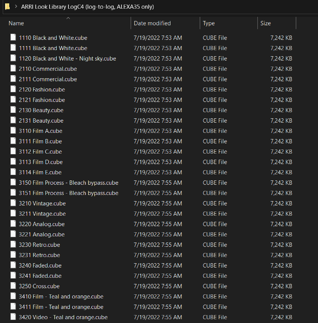Select file name 3110 Film A.cube
The image size is (318, 323).
40,131
